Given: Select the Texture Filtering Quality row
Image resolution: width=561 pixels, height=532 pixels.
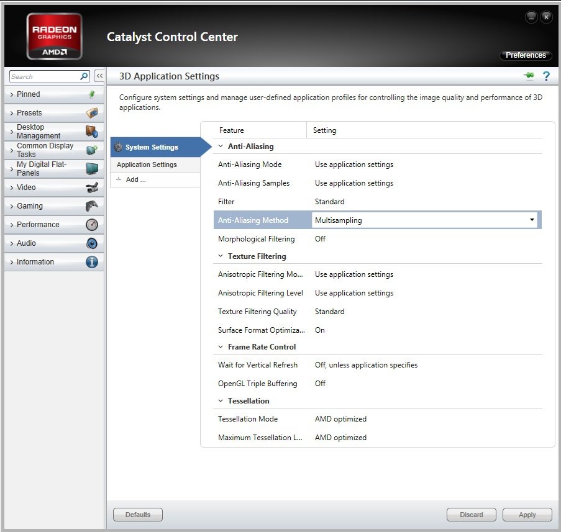Looking at the screenshot, I should tap(378, 312).
